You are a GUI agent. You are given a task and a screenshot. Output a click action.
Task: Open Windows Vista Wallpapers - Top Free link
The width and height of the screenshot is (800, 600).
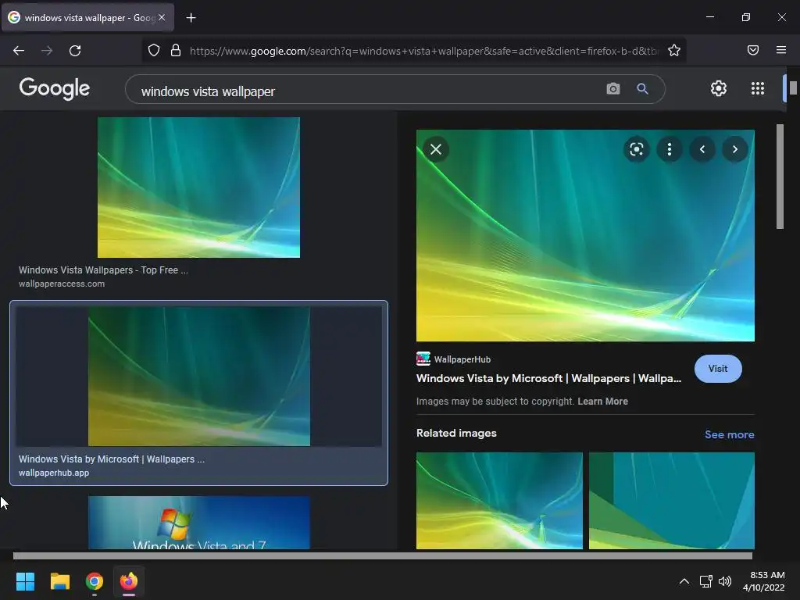(104, 270)
